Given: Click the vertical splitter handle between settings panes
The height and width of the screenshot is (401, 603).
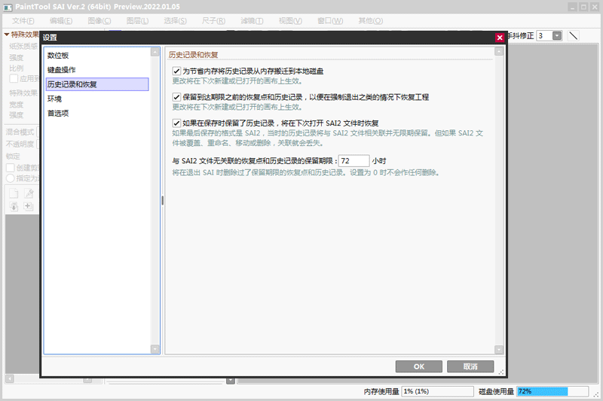Looking at the screenshot, I should coord(162,200).
